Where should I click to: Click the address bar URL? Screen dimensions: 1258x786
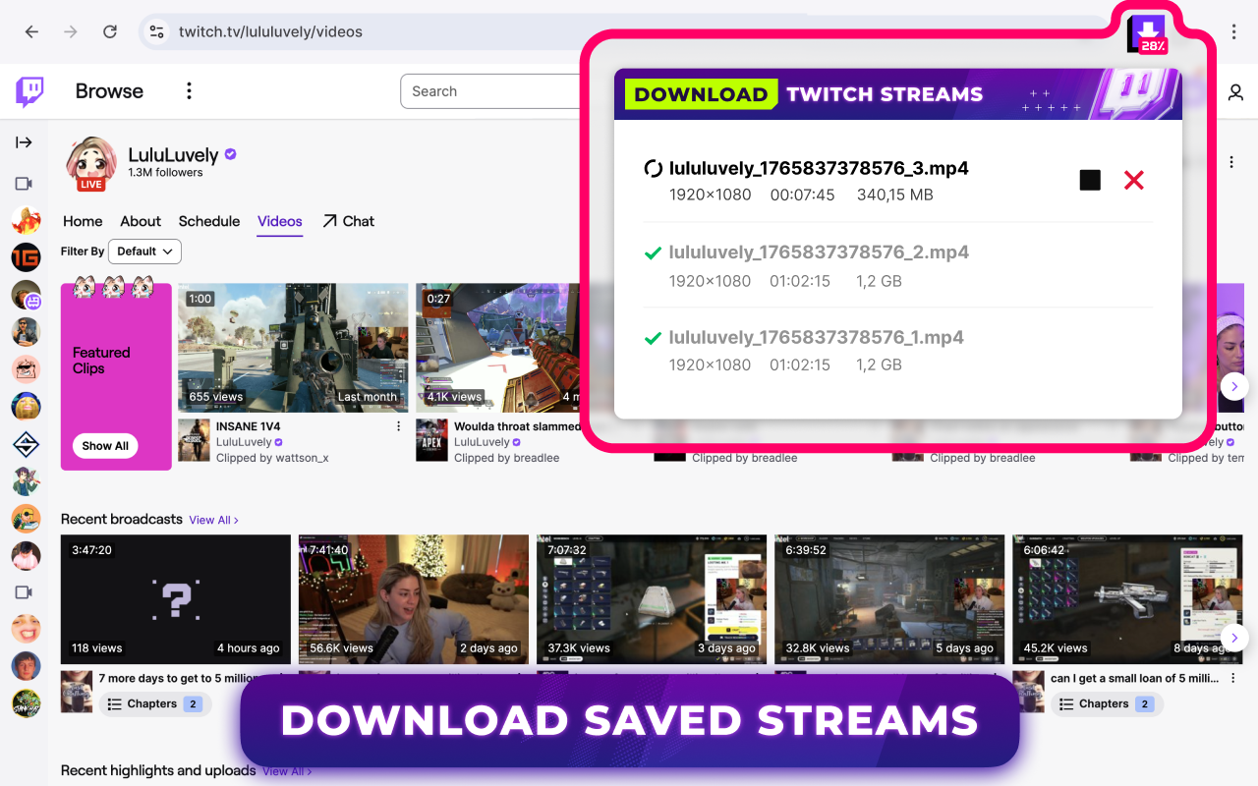(x=270, y=31)
